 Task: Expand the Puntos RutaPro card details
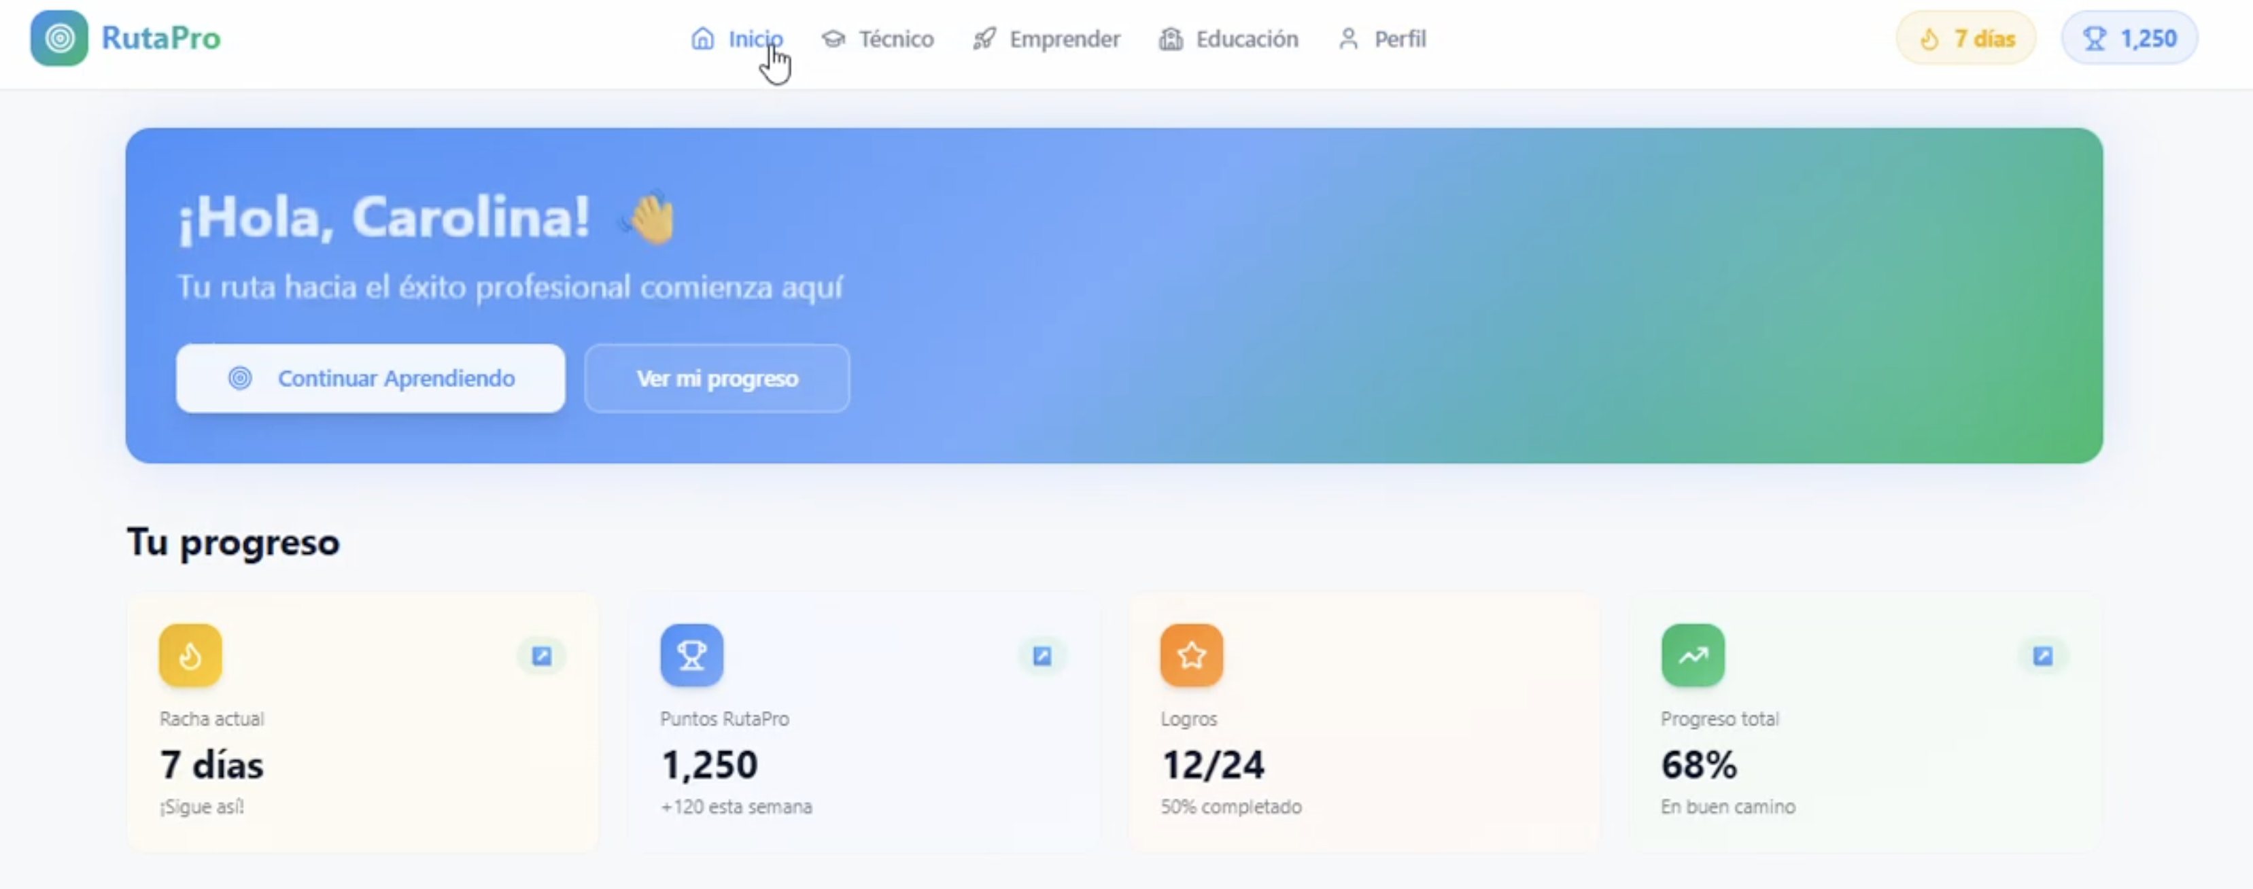click(x=1041, y=656)
